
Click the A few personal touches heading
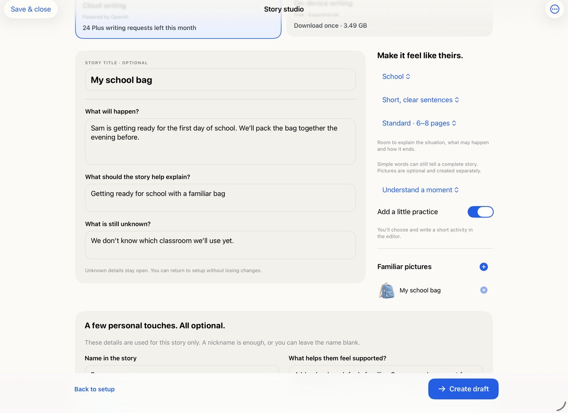pyautogui.click(x=155, y=326)
